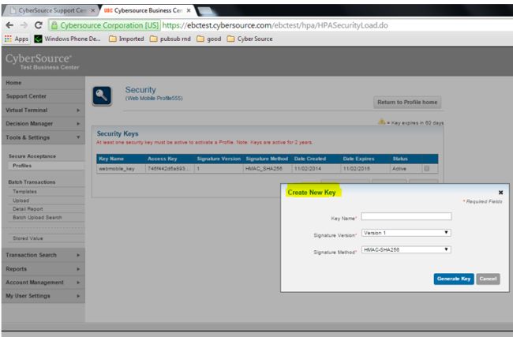Open Support Center in the sidebar

coord(43,96)
